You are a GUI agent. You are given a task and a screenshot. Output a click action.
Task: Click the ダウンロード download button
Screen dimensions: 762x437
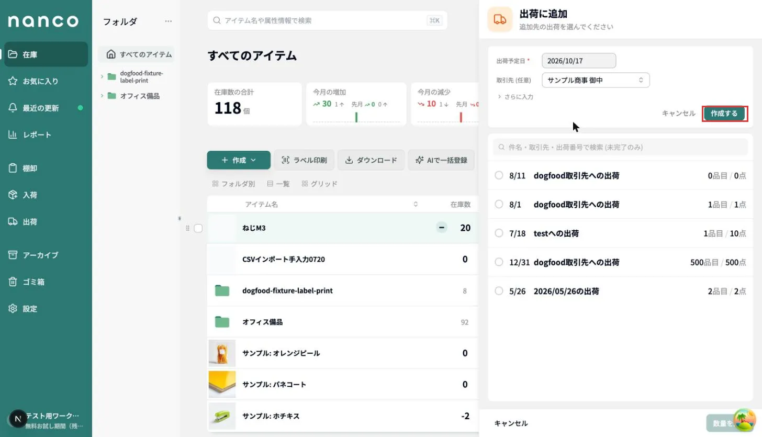tap(371, 160)
